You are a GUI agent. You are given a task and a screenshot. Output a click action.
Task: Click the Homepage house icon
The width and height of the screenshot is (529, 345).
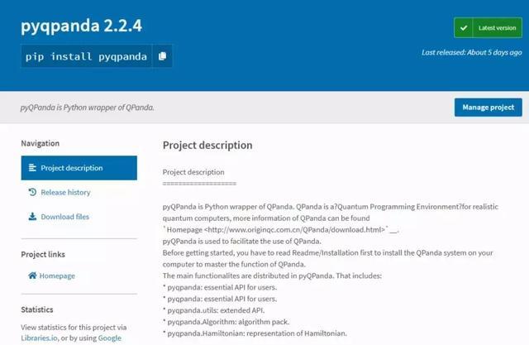[x=32, y=276]
